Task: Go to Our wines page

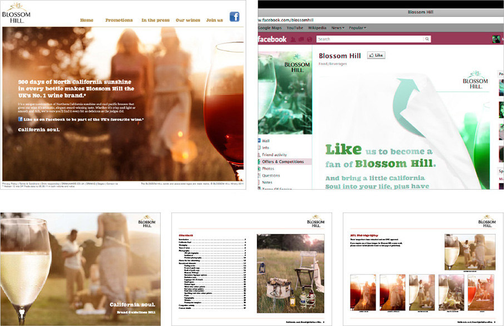Action: (x=188, y=20)
